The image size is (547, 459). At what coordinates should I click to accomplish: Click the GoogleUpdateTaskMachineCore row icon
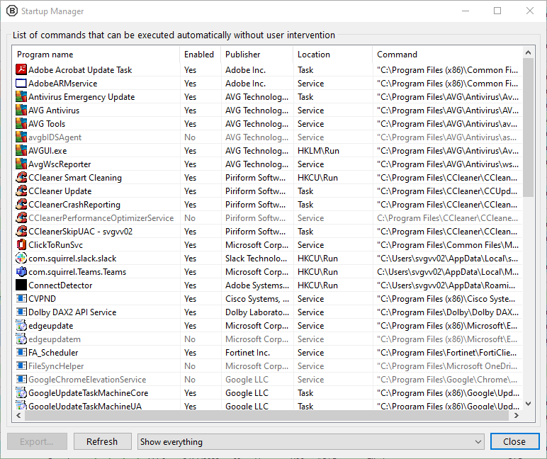(x=21, y=393)
